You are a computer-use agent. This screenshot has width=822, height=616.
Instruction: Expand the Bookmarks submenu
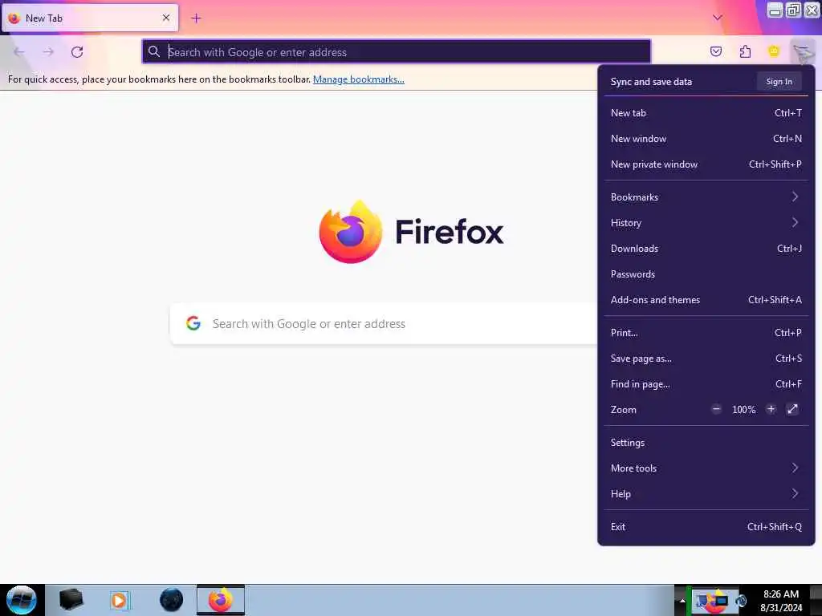[706, 197]
